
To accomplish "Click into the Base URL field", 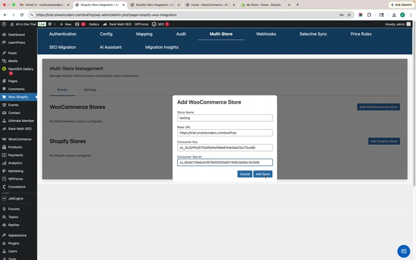I will click(225, 133).
